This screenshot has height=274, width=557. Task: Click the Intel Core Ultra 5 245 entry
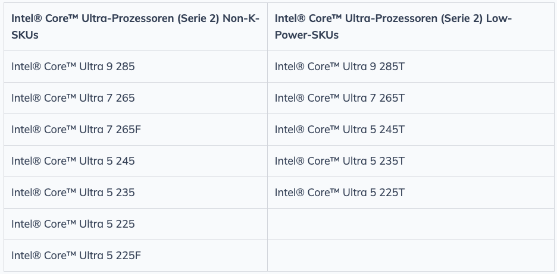click(73, 161)
